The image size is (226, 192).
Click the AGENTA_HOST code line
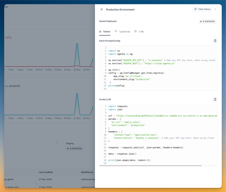142,64
